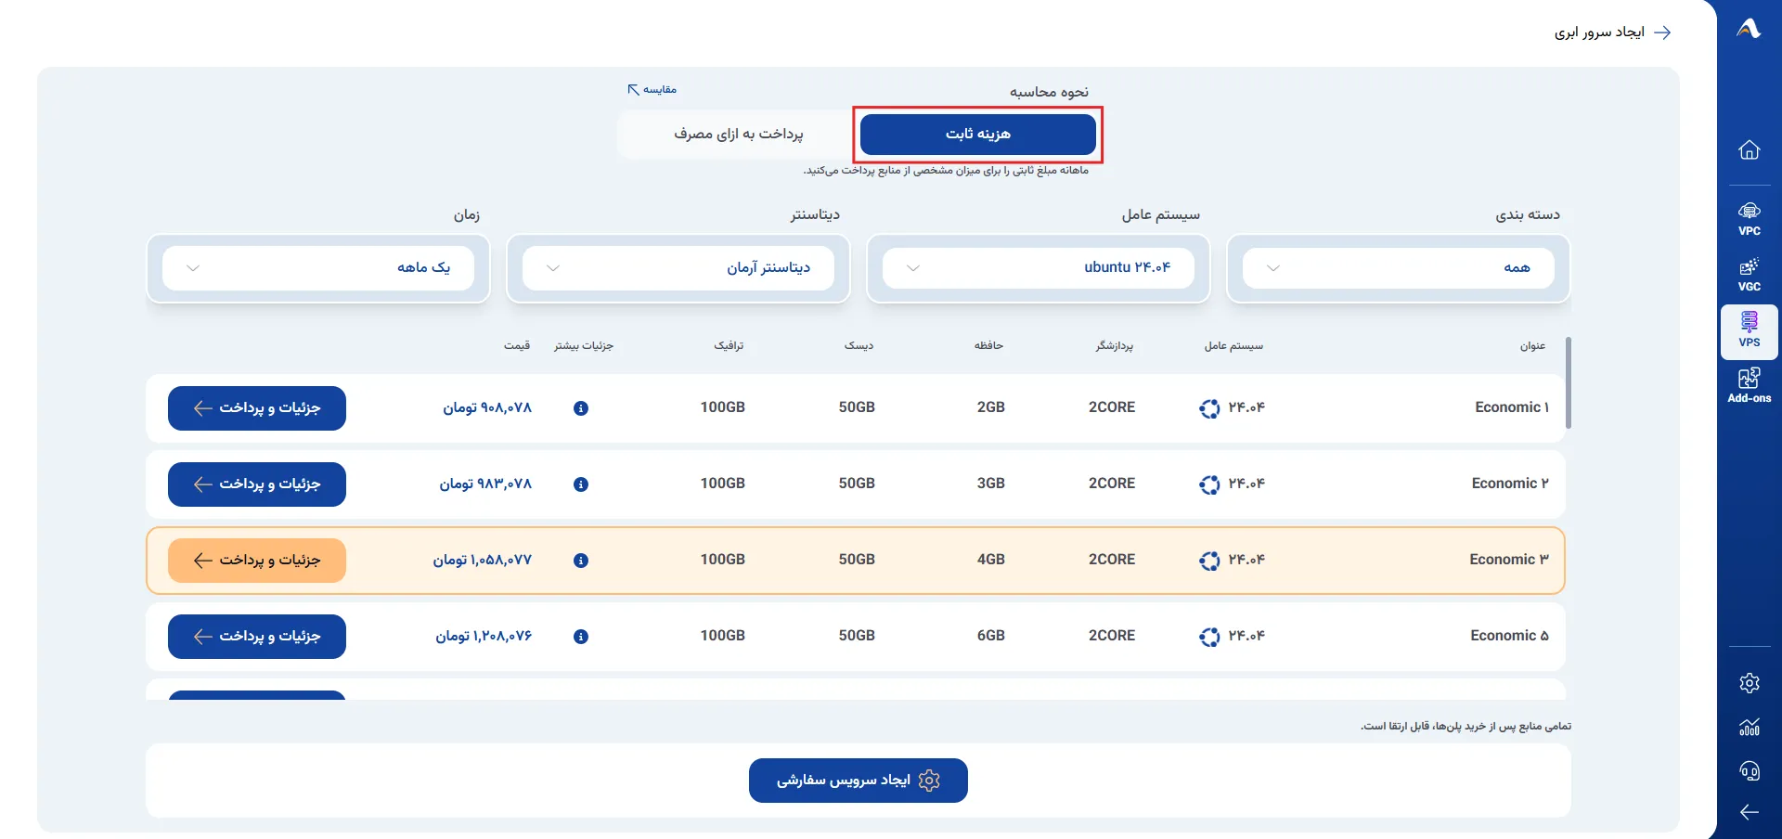Open VGC section in sidebar
The width and height of the screenshot is (1782, 839).
point(1750,275)
